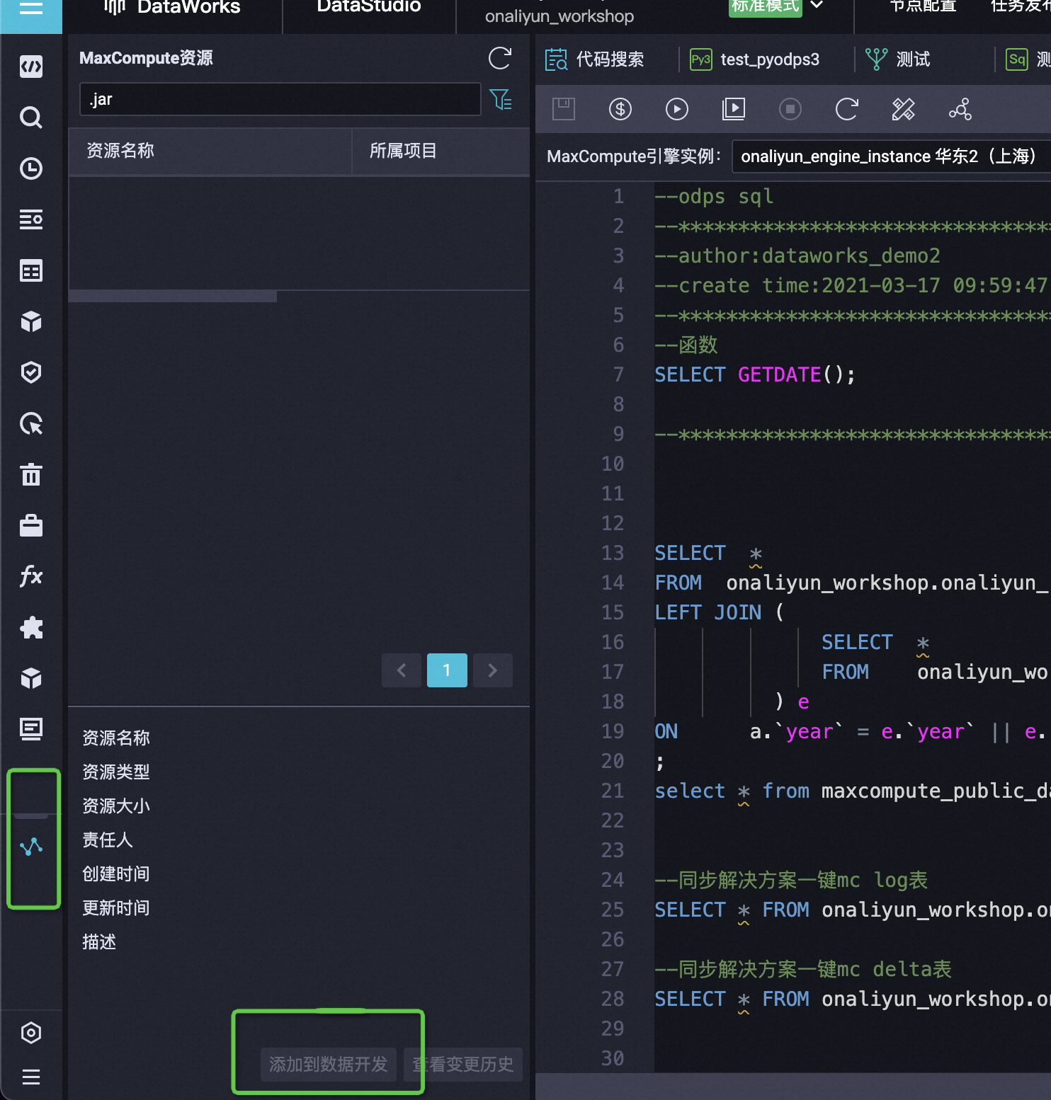Click the DataStudio header tab
This screenshot has width=1051, height=1100.
click(369, 6)
